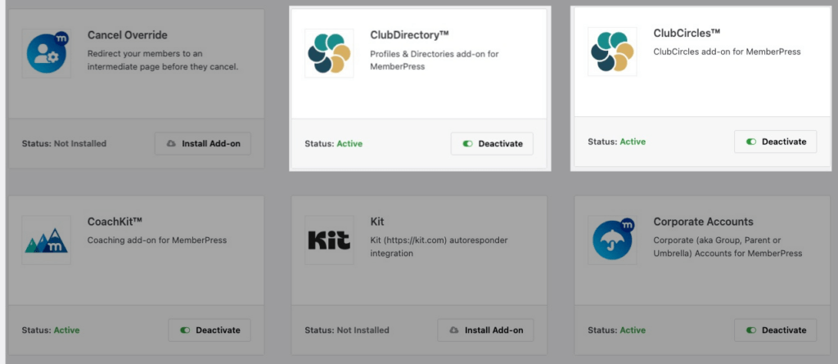
Task: Click Kit autoresponder integration description
Action: 439,247
